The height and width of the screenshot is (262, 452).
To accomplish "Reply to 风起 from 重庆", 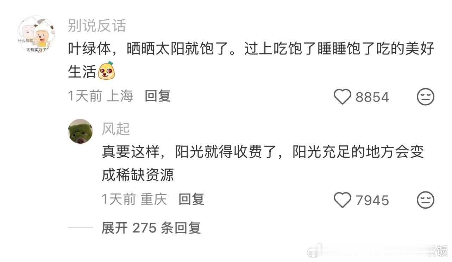I will tap(192, 199).
